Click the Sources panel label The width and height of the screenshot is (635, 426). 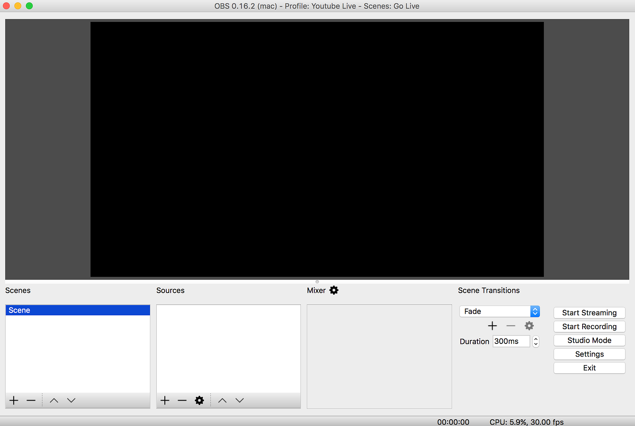(x=170, y=290)
